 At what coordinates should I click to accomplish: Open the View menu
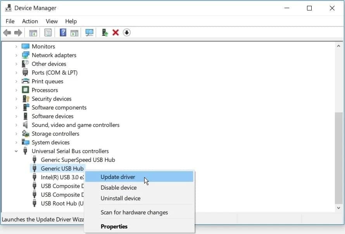point(52,21)
